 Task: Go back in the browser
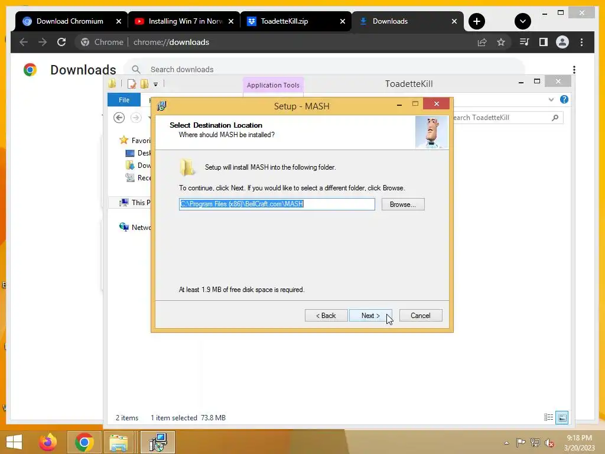[24, 42]
